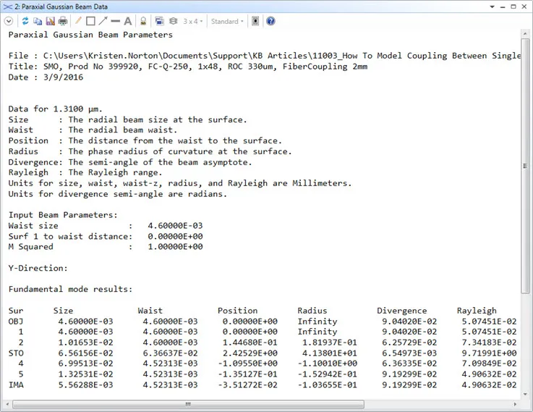
Task: Select the text annotation 'A' tool
Action: [127, 22]
